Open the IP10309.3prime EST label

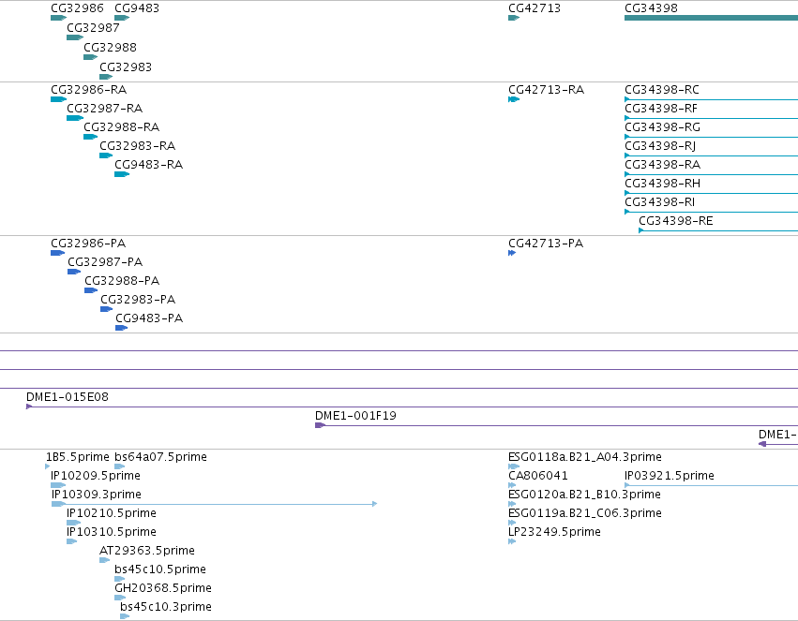(x=97, y=495)
